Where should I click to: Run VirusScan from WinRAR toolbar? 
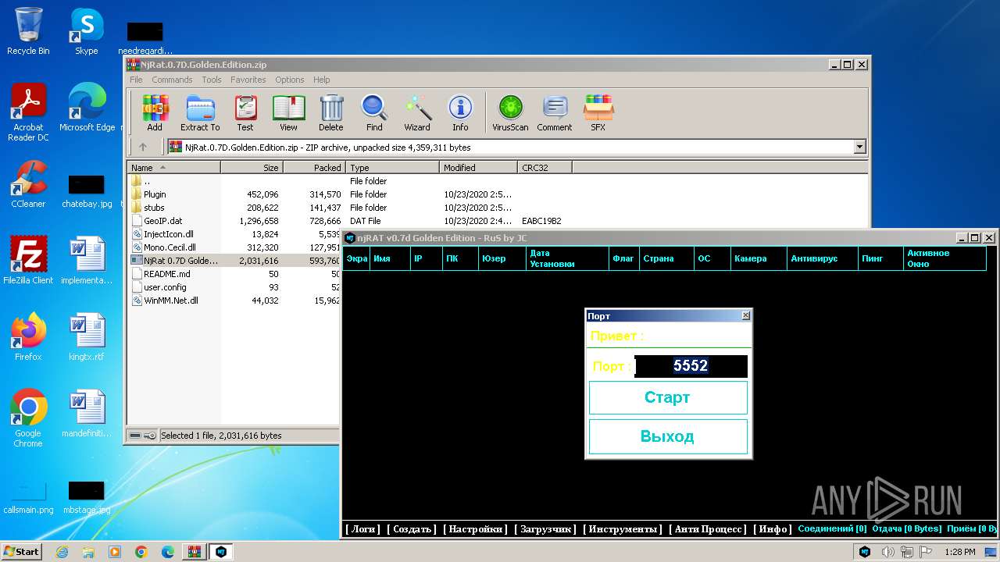510,113
